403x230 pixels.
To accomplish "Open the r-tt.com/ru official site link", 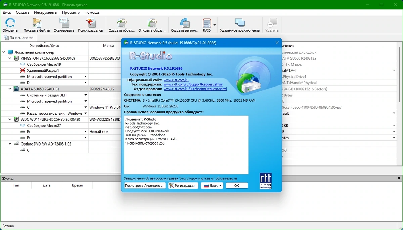I will pyautogui.click(x=176, y=80).
